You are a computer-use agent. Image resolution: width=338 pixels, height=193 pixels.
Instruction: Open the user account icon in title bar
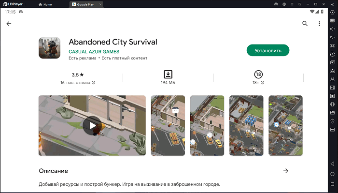(x=284, y=4)
